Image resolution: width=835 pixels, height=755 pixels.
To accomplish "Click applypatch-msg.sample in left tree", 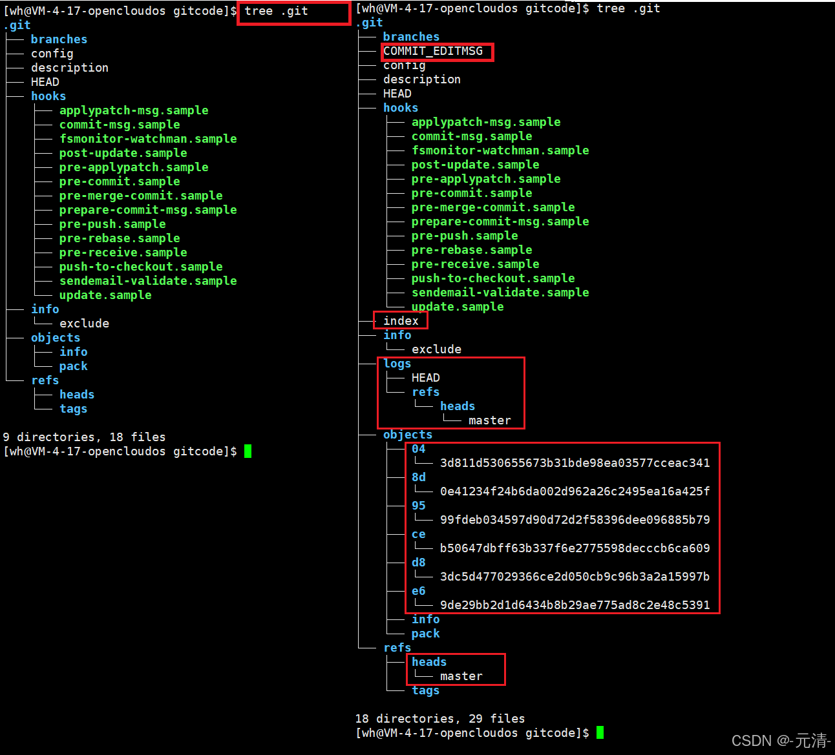I will [134, 110].
